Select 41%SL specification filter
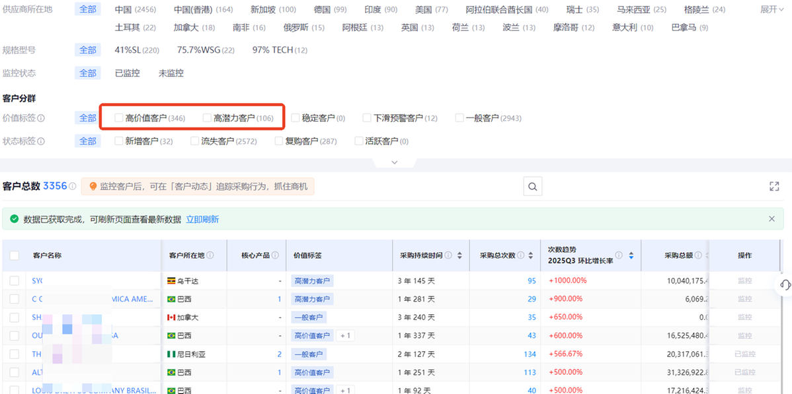The width and height of the screenshot is (792, 394). pyautogui.click(x=137, y=50)
